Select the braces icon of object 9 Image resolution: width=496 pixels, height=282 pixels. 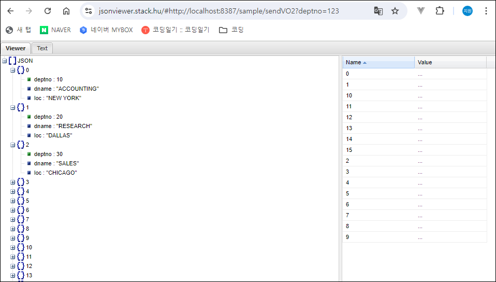pos(21,238)
